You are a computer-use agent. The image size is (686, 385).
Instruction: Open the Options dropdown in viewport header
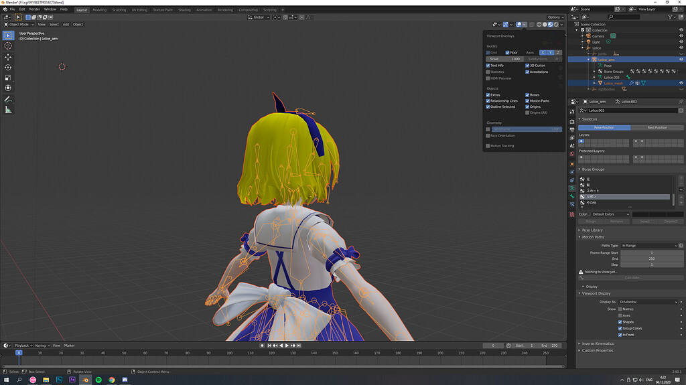point(555,17)
